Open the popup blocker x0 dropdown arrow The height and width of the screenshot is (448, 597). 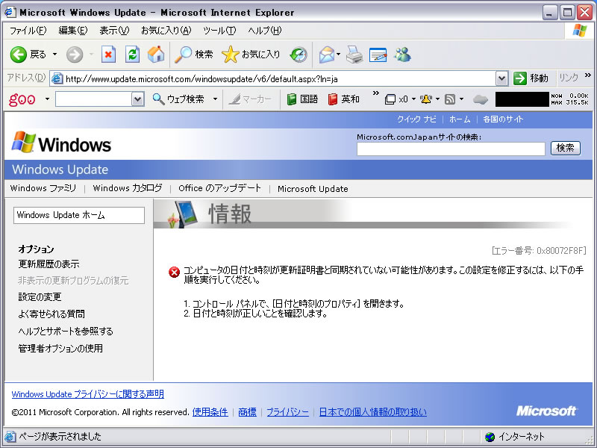pos(414,99)
